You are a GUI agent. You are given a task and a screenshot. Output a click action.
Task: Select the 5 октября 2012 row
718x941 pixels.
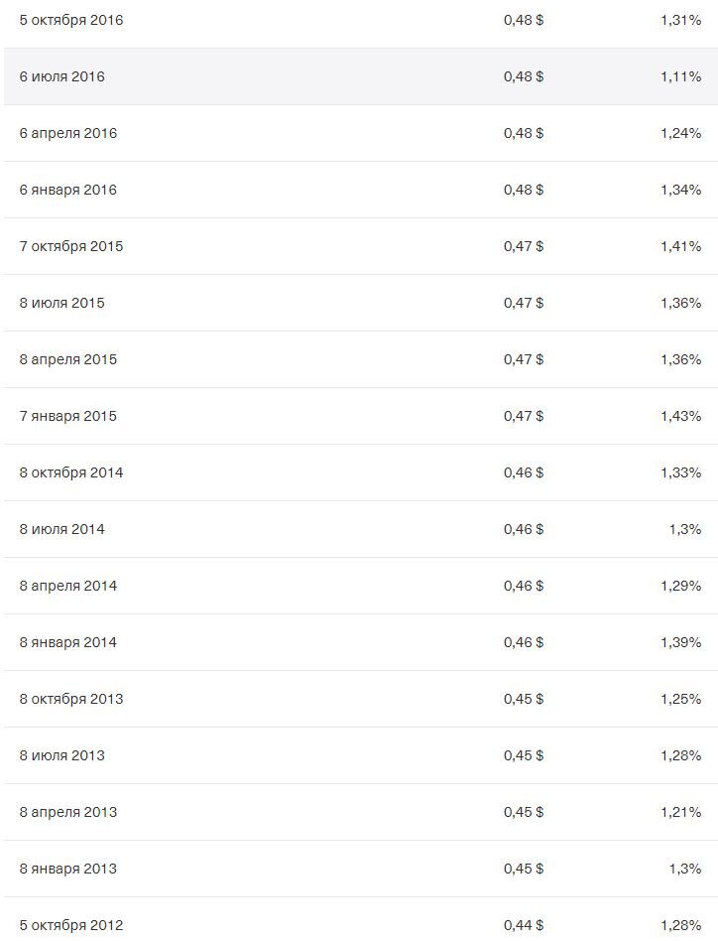point(71,925)
